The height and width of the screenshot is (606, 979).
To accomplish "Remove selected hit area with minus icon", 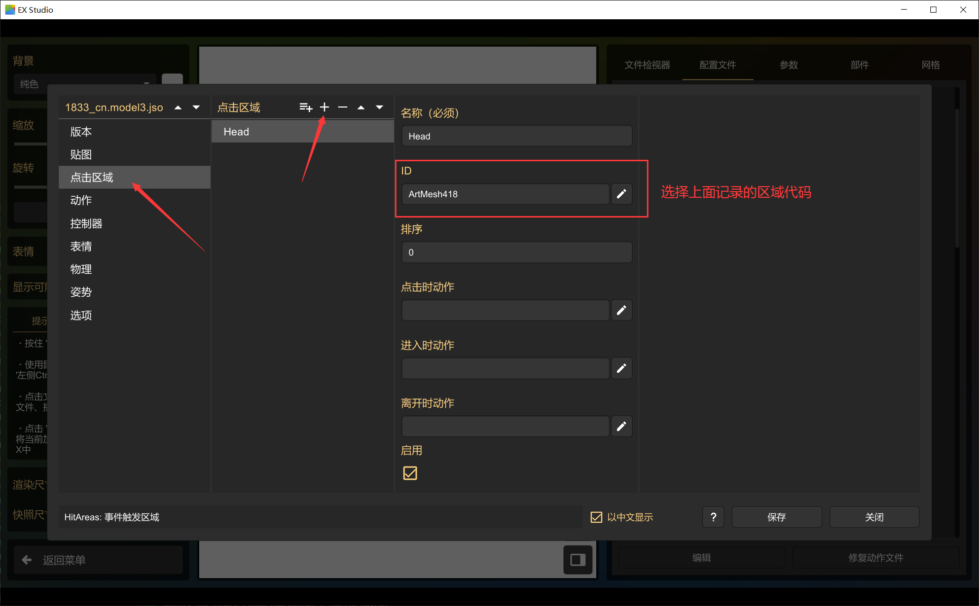I will click(x=343, y=108).
